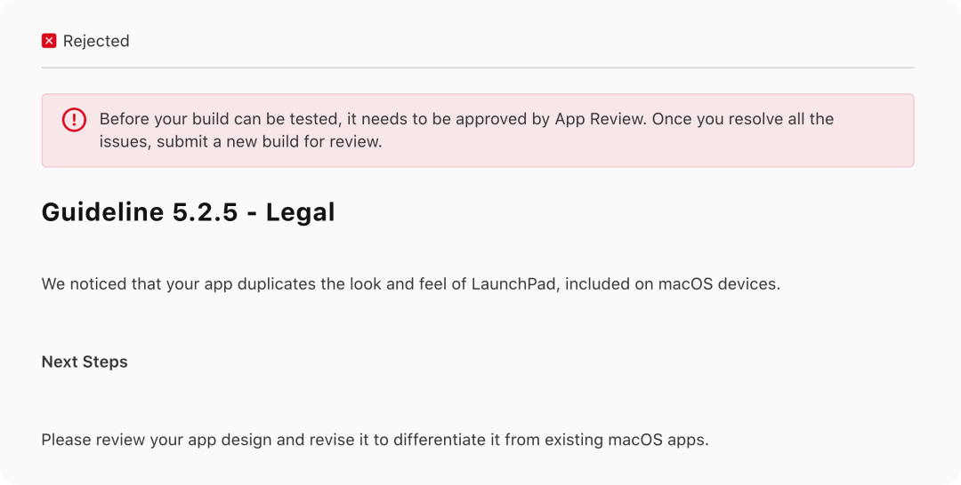The height and width of the screenshot is (485, 961).
Task: Click the 'We noticed that your app' sentence
Action: coord(410,284)
